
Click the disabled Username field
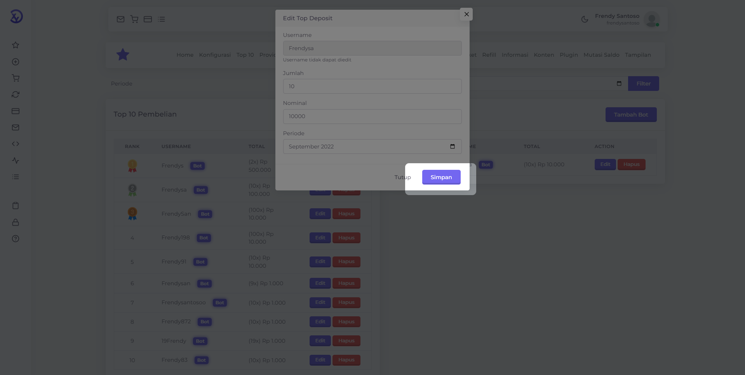372,48
